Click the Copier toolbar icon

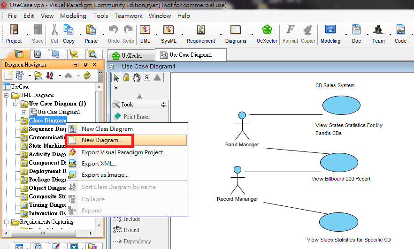click(x=308, y=30)
